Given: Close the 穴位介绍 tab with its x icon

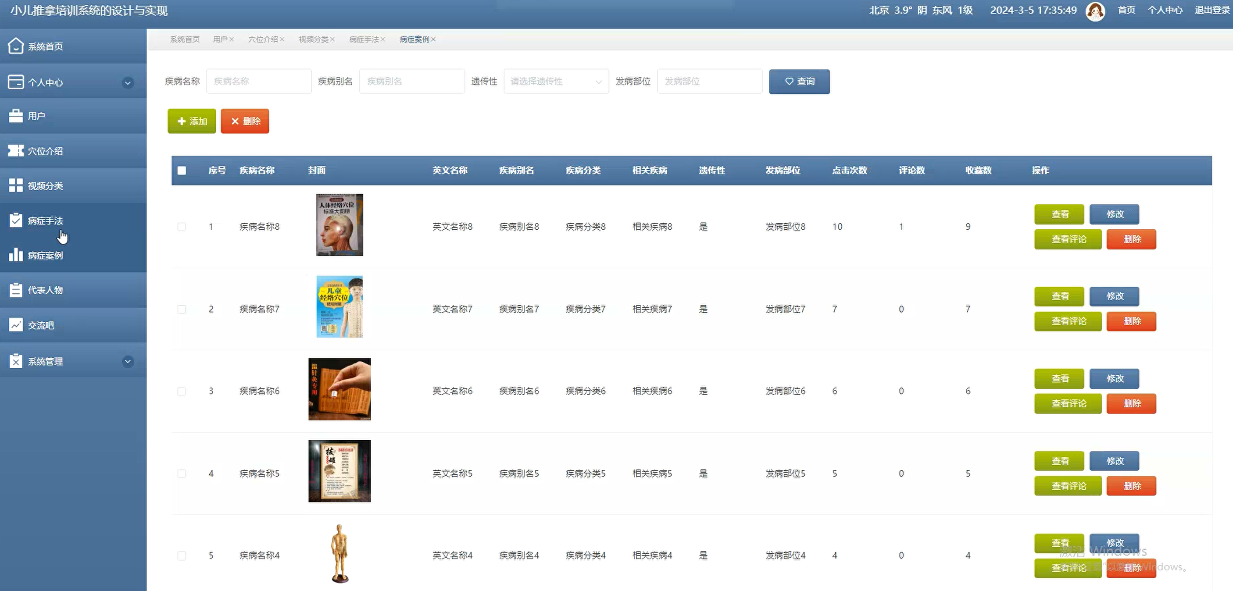Looking at the screenshot, I should (282, 39).
